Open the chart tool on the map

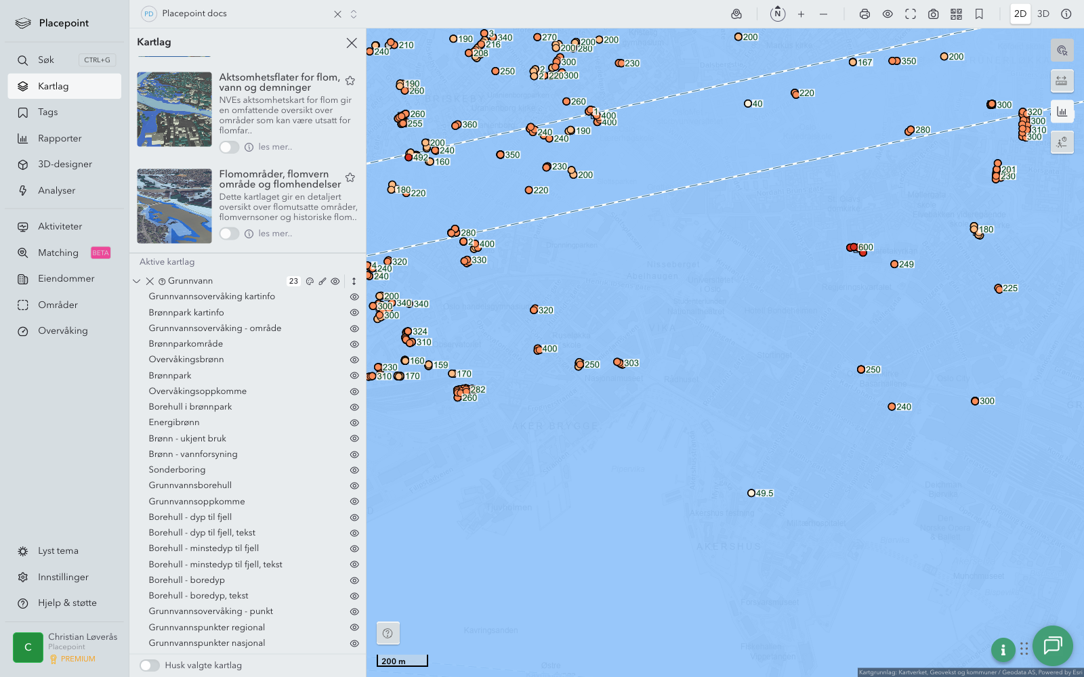click(x=1062, y=112)
